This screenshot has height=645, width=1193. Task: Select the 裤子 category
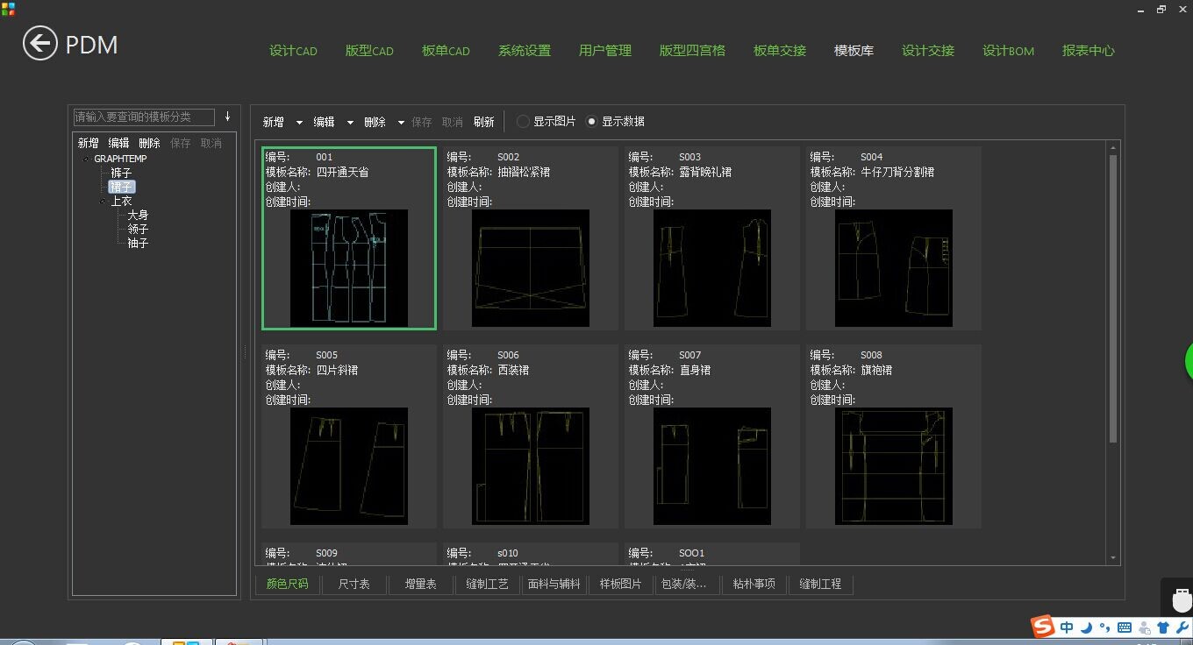point(121,174)
